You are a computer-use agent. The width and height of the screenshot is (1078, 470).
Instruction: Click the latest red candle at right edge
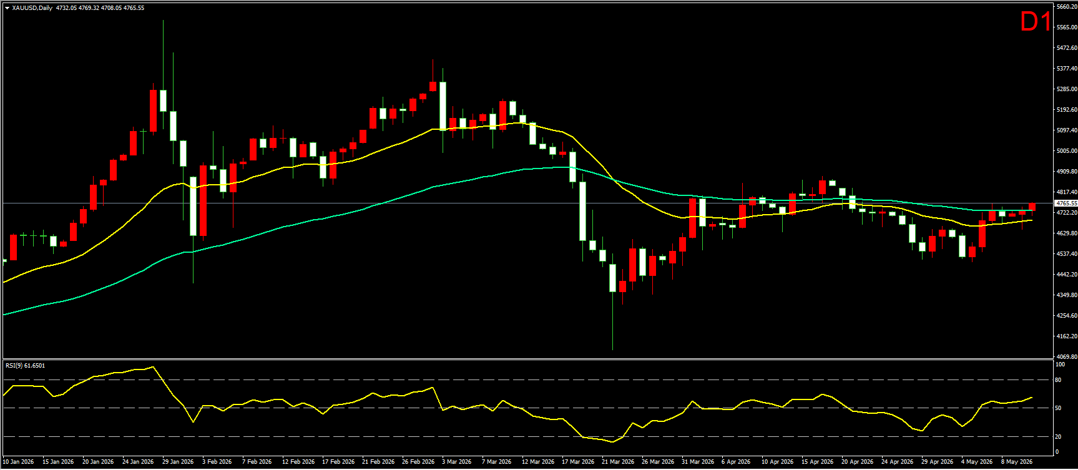(x=1032, y=207)
